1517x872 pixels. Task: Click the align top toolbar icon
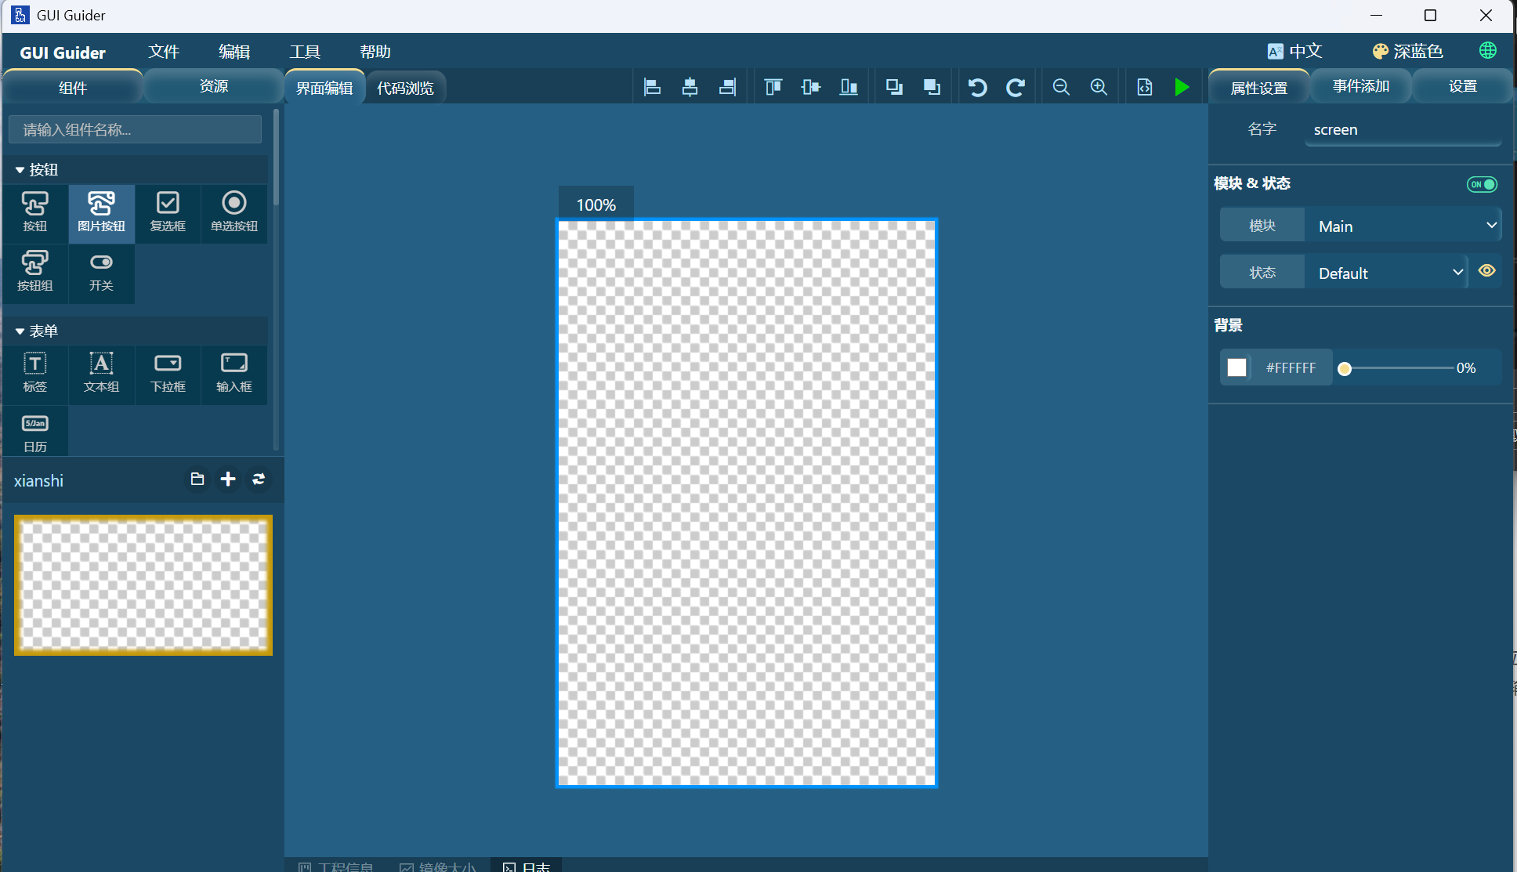click(x=773, y=87)
